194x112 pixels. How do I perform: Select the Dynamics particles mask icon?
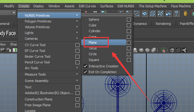[x=161, y=14]
